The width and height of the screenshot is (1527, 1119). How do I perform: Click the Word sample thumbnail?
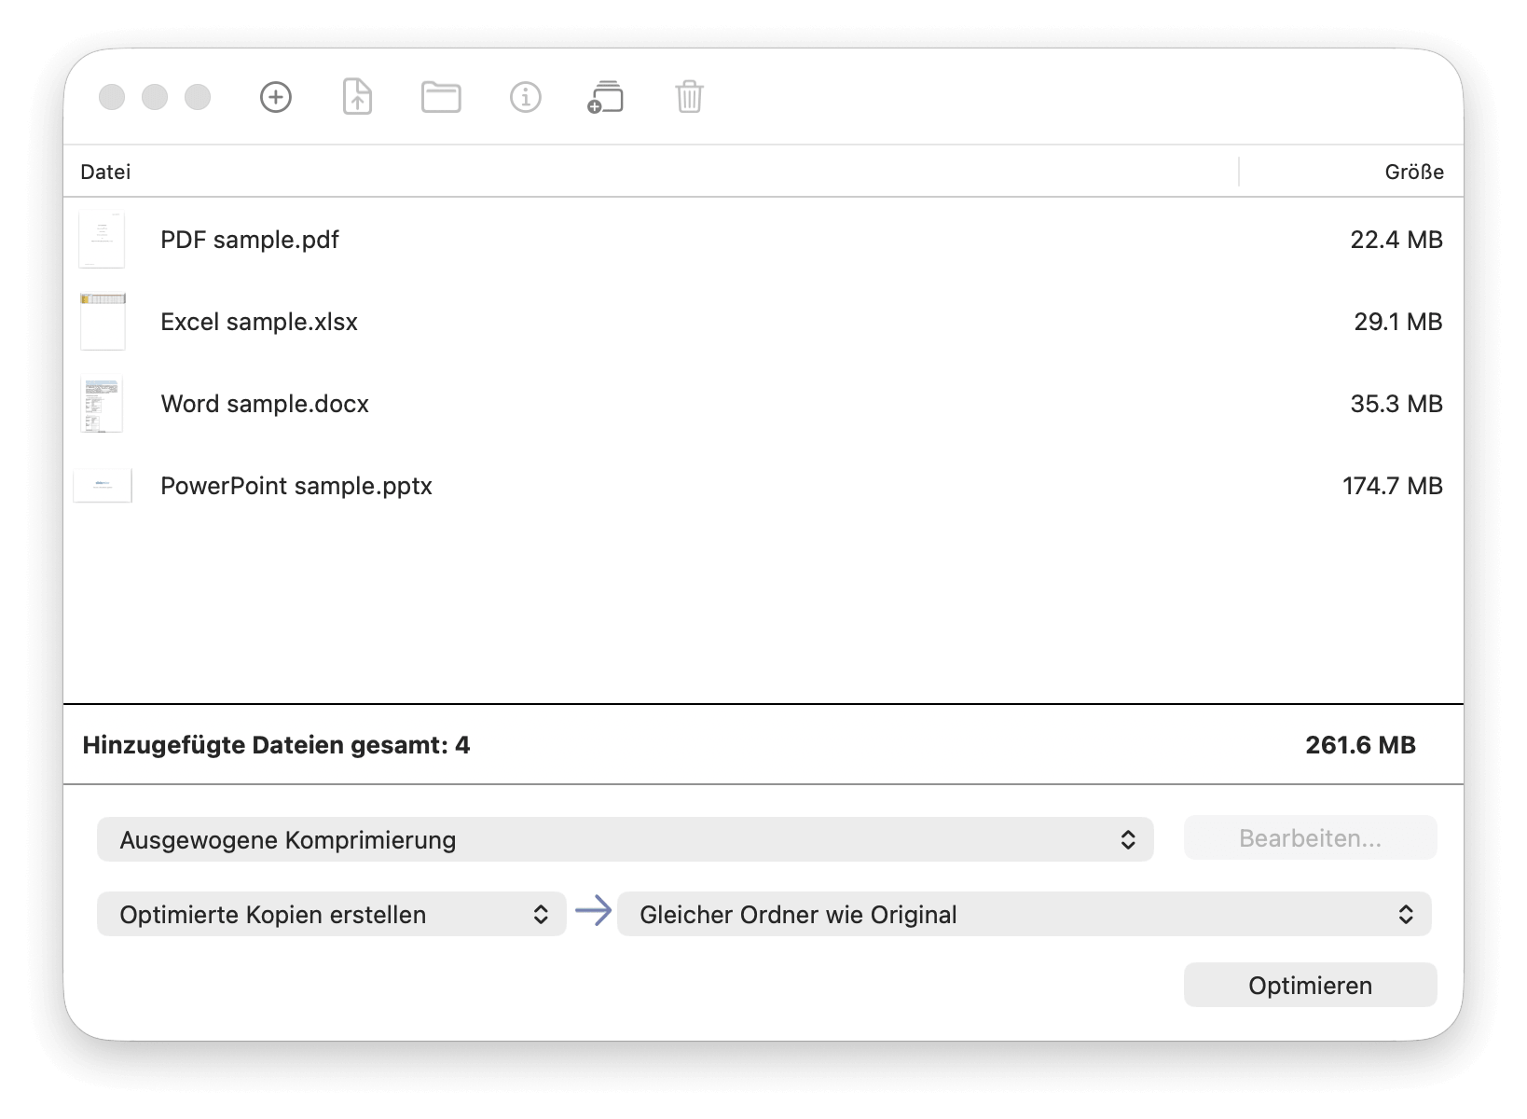103,404
